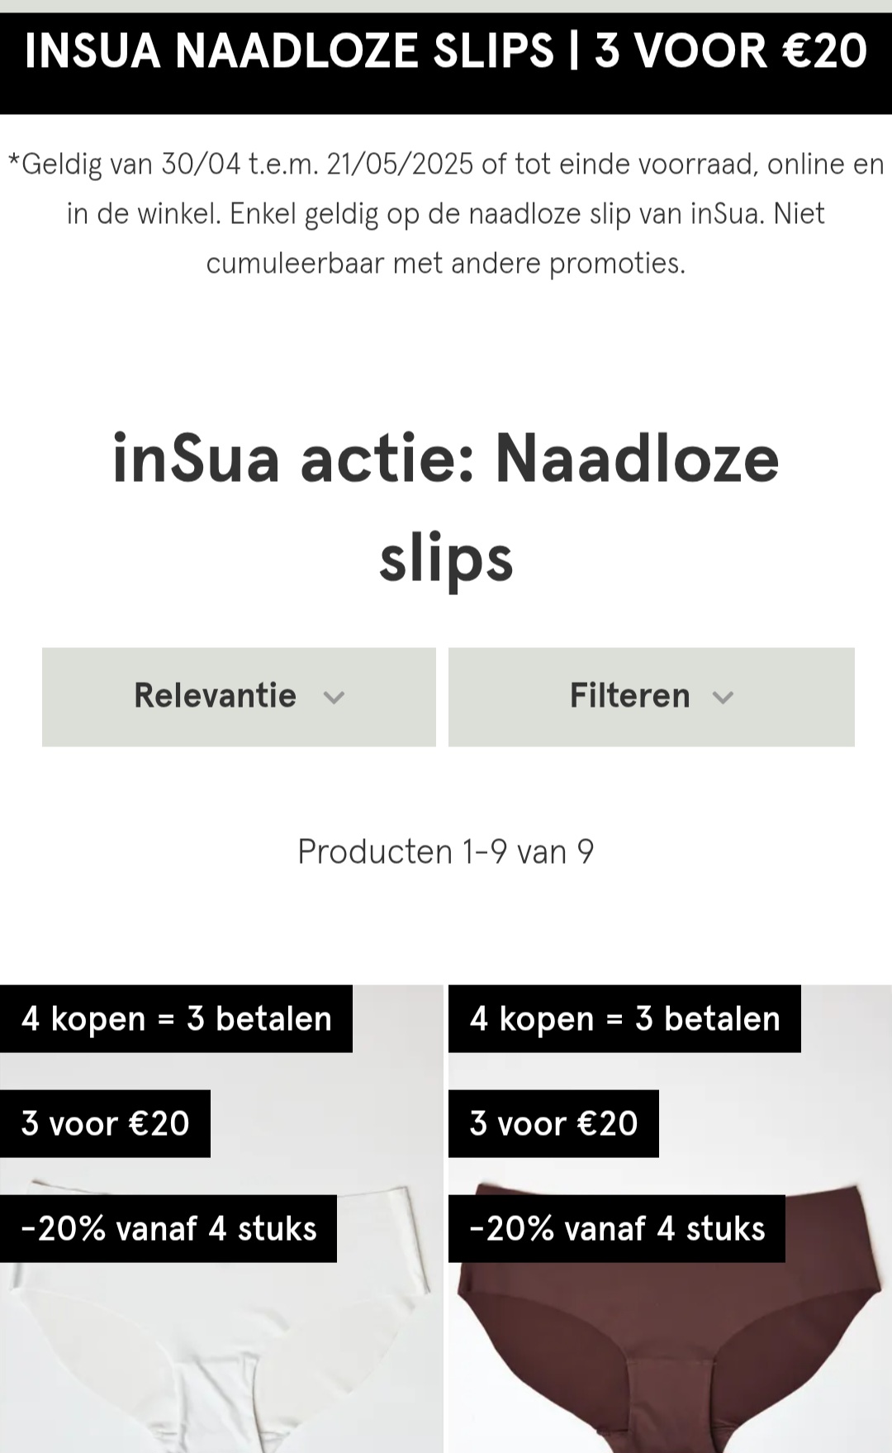892x1453 pixels.
Task: Open the INSUA NAADLOZE SLIPS banner
Action: coord(446,51)
